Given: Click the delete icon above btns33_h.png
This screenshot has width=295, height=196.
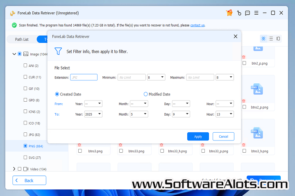Looking at the screenshot, I should pos(161,145).
